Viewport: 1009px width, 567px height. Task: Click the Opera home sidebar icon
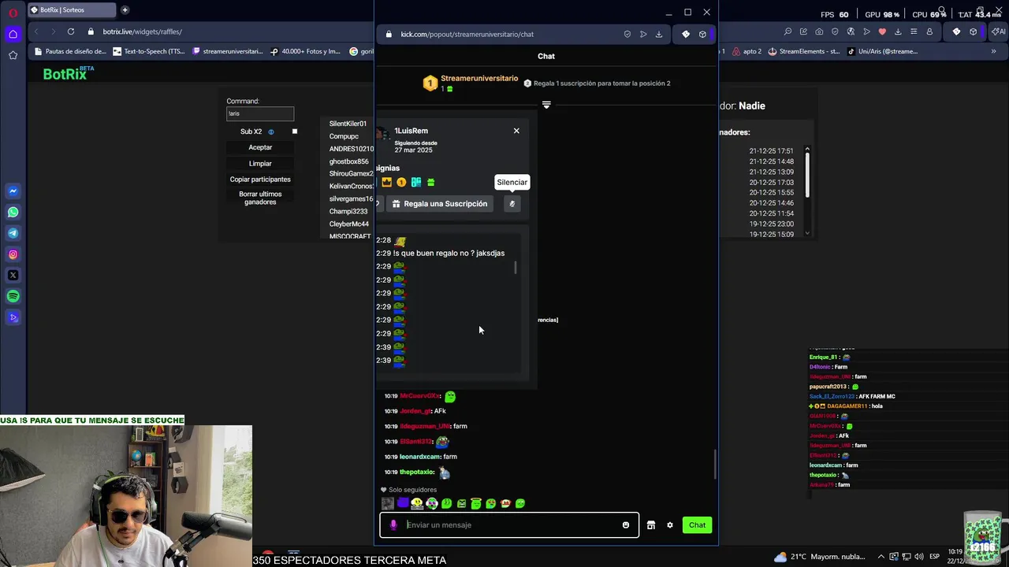(13, 34)
